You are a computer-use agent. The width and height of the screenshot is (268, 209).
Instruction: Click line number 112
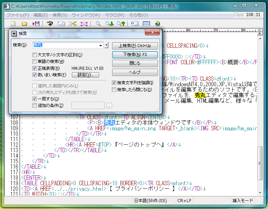[x=14, y=145]
